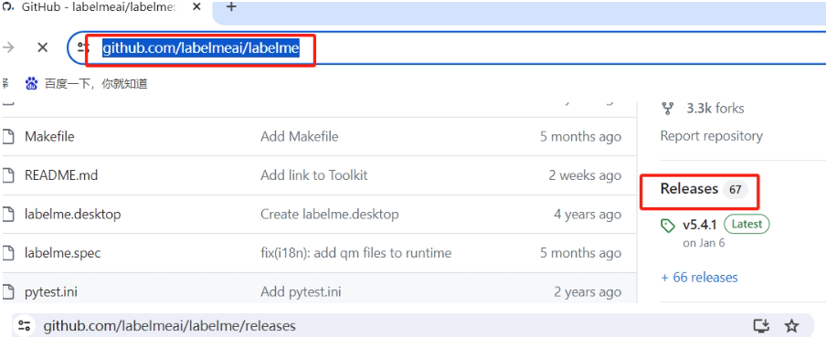826x337 pixels.
Task: Open the 'Add Makefile' commit message
Action: 299,136
